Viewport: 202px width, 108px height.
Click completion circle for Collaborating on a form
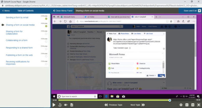[x=46, y=41]
